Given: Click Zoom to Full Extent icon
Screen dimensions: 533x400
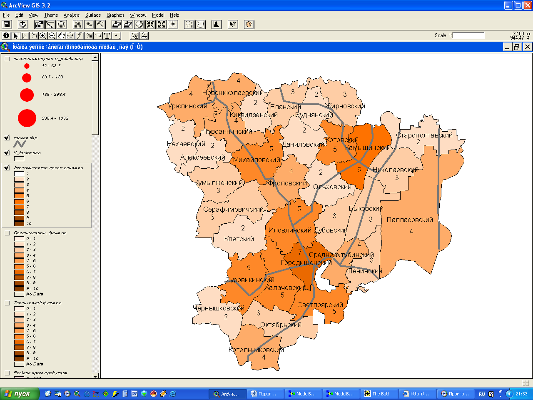Looking at the screenshot, I should pos(117,25).
